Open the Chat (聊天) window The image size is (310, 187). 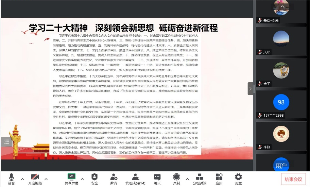157,178
